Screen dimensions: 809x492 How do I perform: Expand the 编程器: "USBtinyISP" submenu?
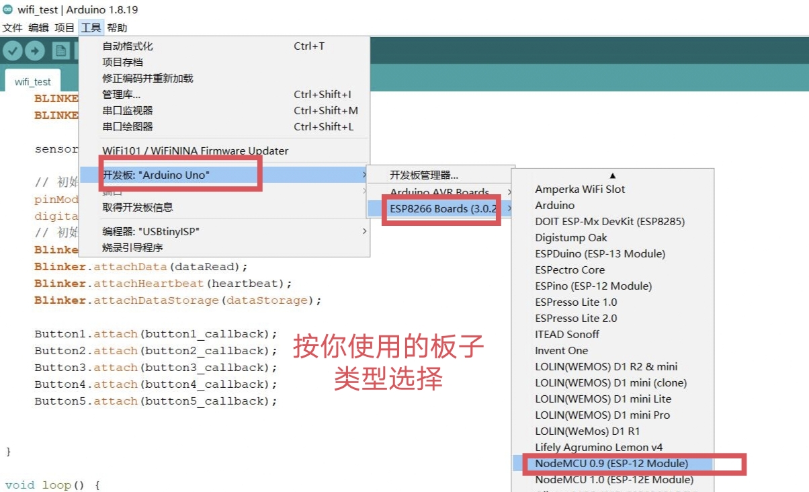coord(224,231)
